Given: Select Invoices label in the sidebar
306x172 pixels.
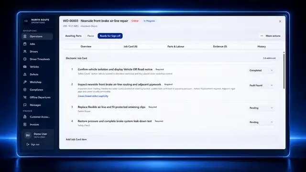Looking at the screenshot, I should point(34,124).
